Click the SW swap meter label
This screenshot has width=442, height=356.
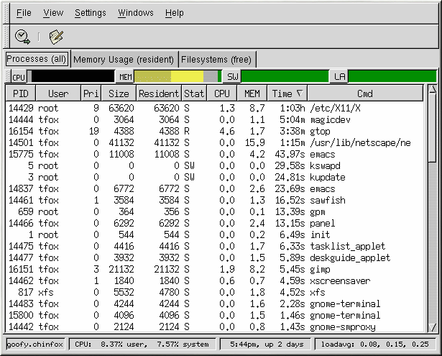(x=231, y=76)
